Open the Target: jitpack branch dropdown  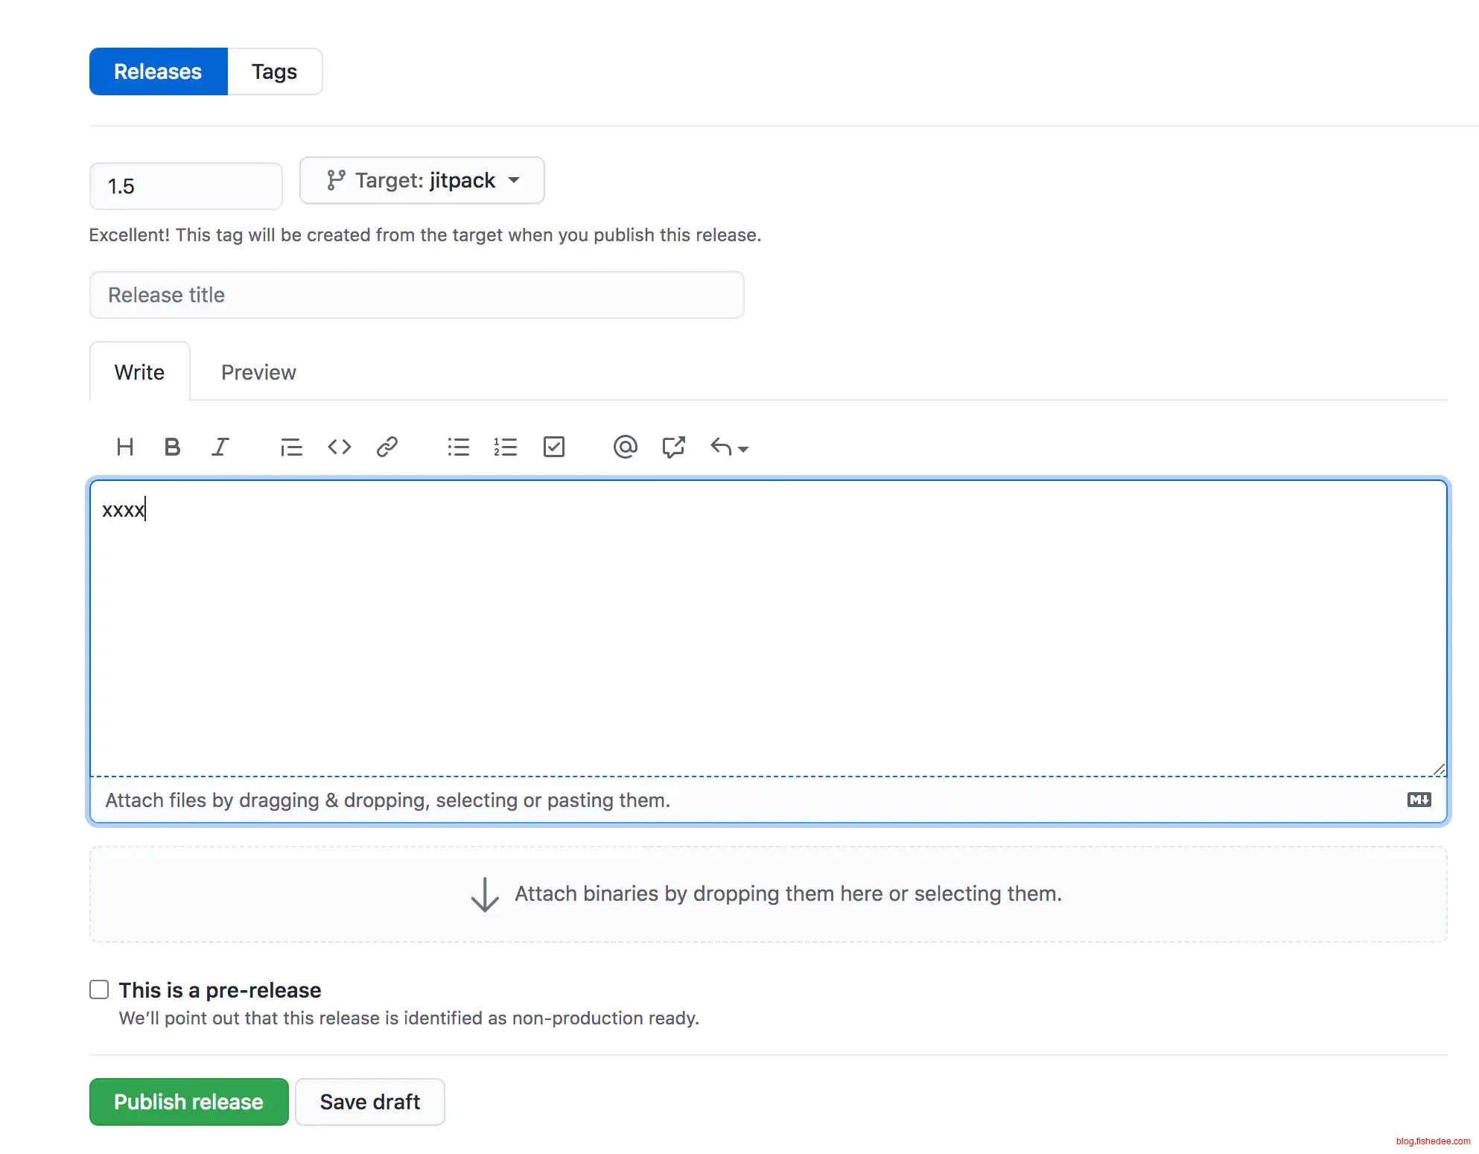pos(422,180)
